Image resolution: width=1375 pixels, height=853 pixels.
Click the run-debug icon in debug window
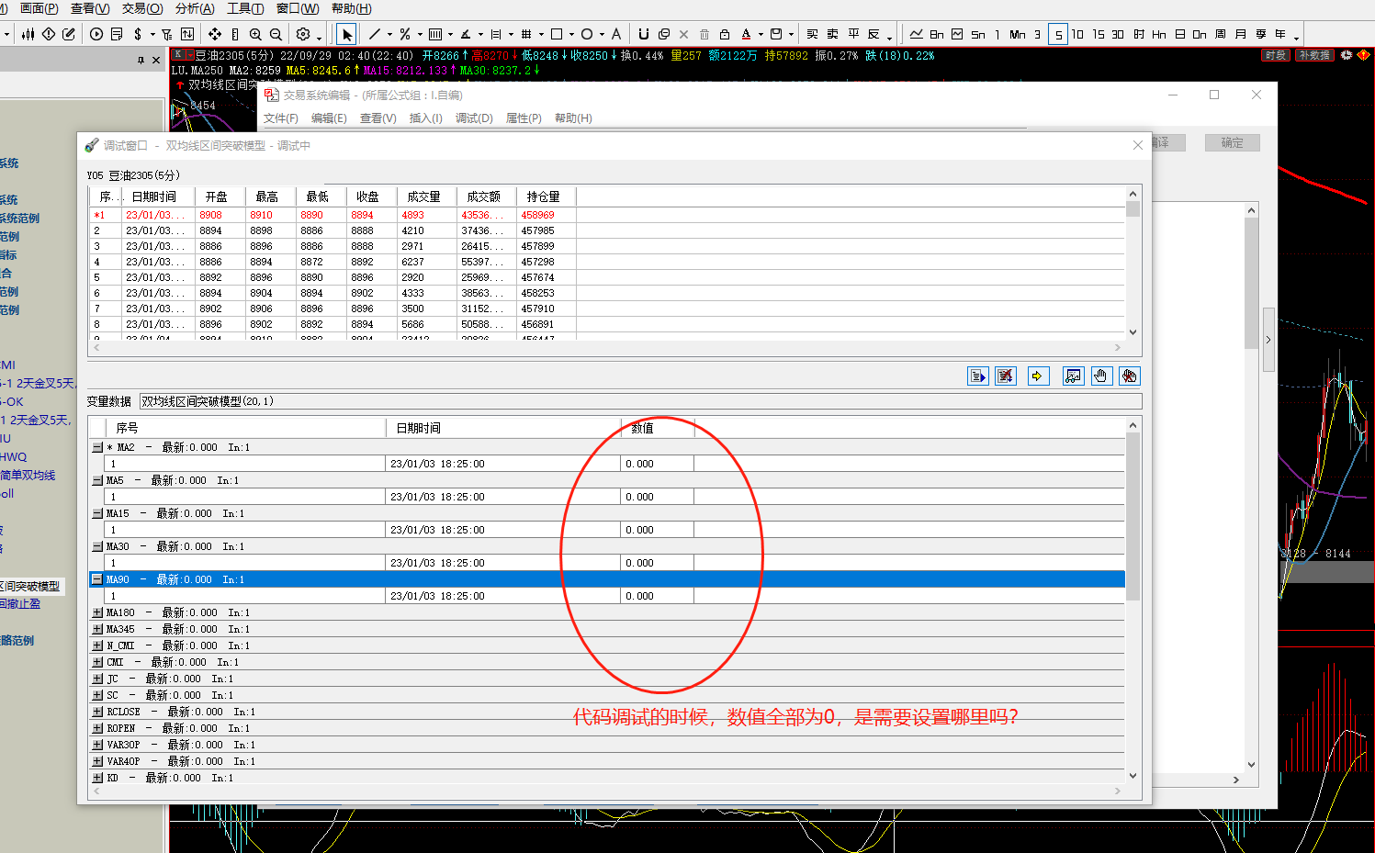coord(977,376)
